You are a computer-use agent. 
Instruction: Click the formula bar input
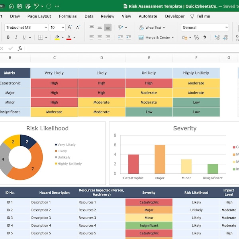tap(132, 49)
